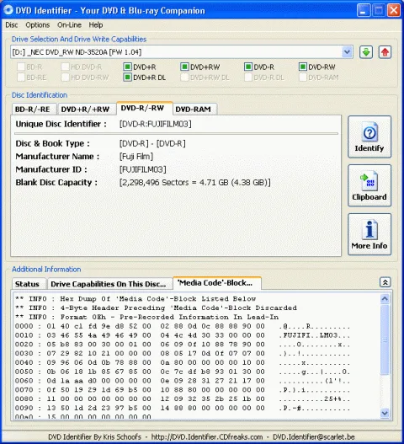The height and width of the screenshot is (444, 404).
Task: Switch to the DVD+R/+RW tab
Action: [x=87, y=110]
